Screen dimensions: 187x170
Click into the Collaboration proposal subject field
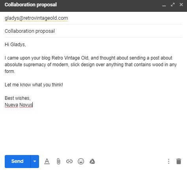pyautogui.click(x=93, y=31)
